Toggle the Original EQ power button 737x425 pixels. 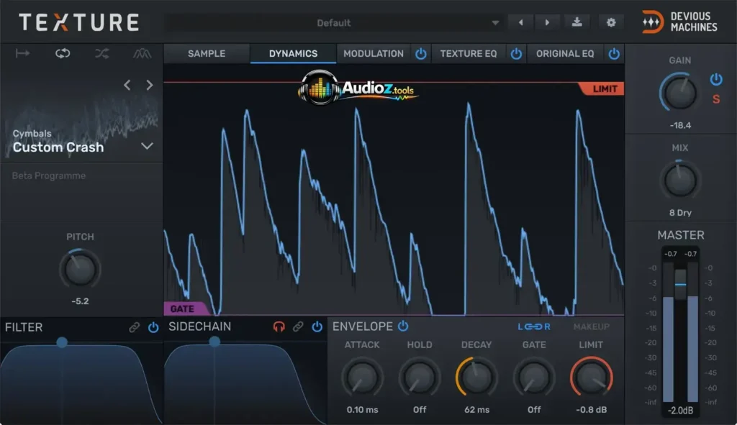pyautogui.click(x=613, y=54)
